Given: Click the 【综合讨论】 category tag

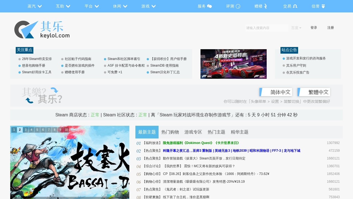Looking at the screenshot, I should pos(152,166).
